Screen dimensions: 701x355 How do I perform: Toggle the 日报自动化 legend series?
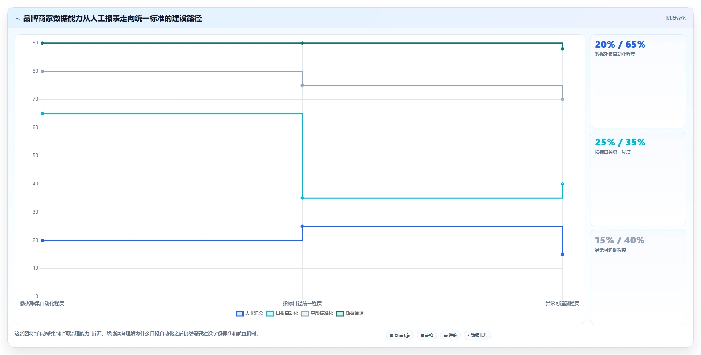pyautogui.click(x=282, y=313)
